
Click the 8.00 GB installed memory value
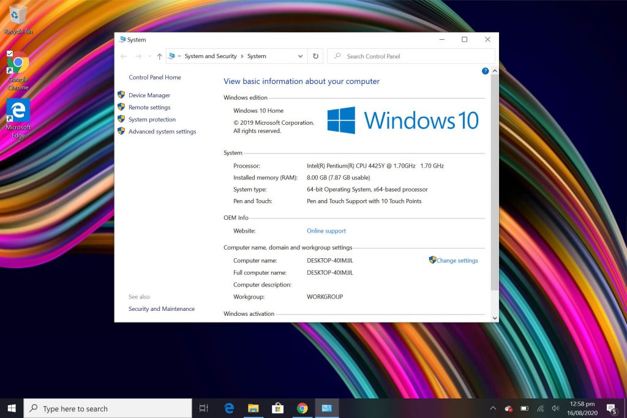(x=338, y=178)
